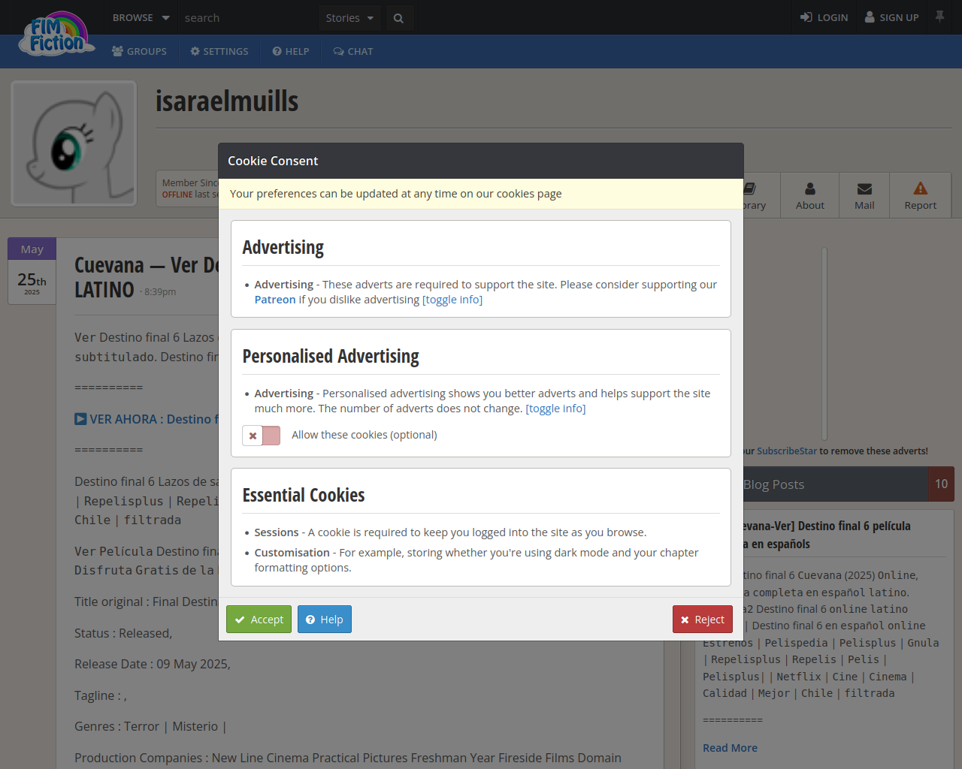This screenshot has width=962, height=769.
Task: Click the Report triangle warning icon
Action: 921,188
